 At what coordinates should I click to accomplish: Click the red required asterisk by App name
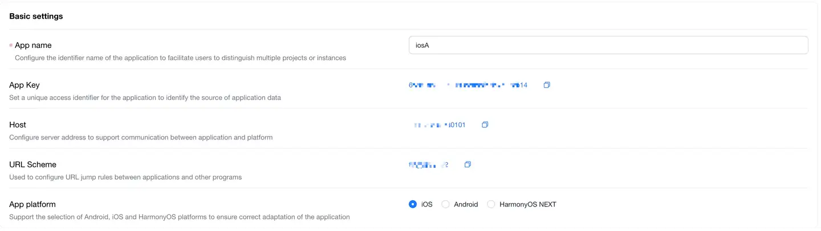tap(11, 46)
